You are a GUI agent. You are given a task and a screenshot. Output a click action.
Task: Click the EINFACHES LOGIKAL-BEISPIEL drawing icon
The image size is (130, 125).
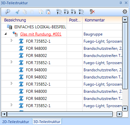pos(9,27)
